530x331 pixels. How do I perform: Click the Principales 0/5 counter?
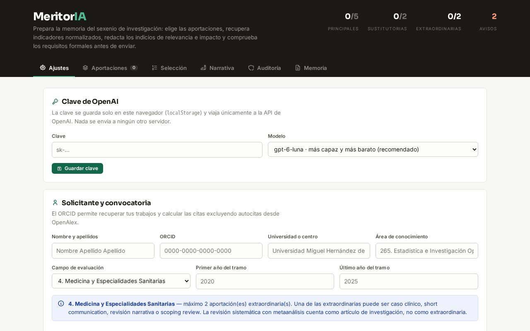point(343,22)
